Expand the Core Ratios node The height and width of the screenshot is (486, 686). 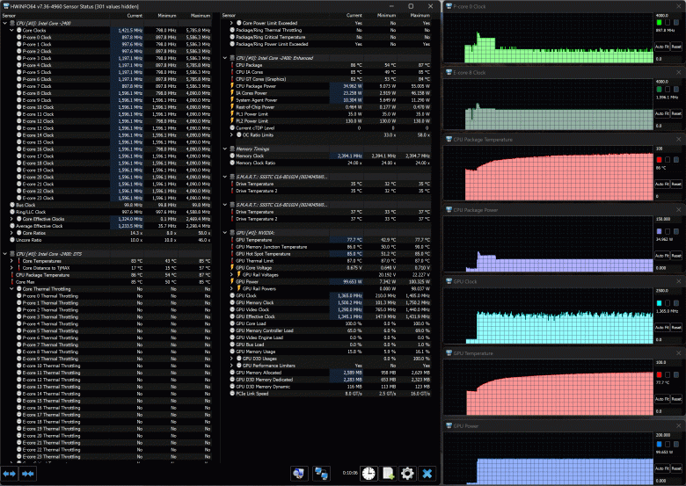pyautogui.click(x=11, y=233)
